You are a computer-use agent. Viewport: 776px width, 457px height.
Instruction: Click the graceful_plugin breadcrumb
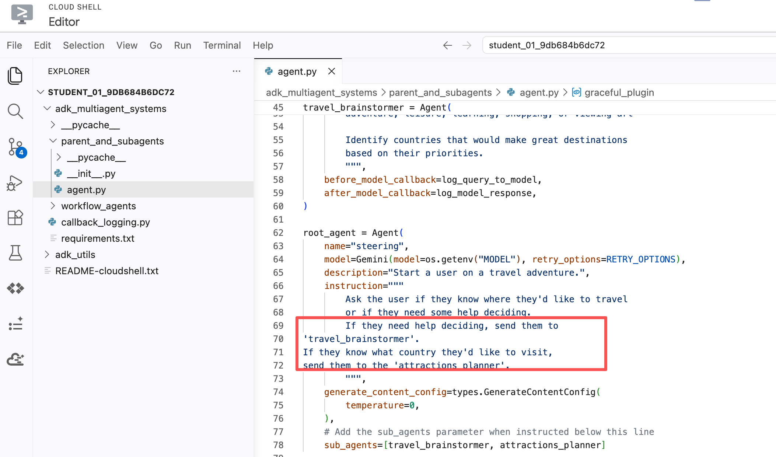click(619, 92)
